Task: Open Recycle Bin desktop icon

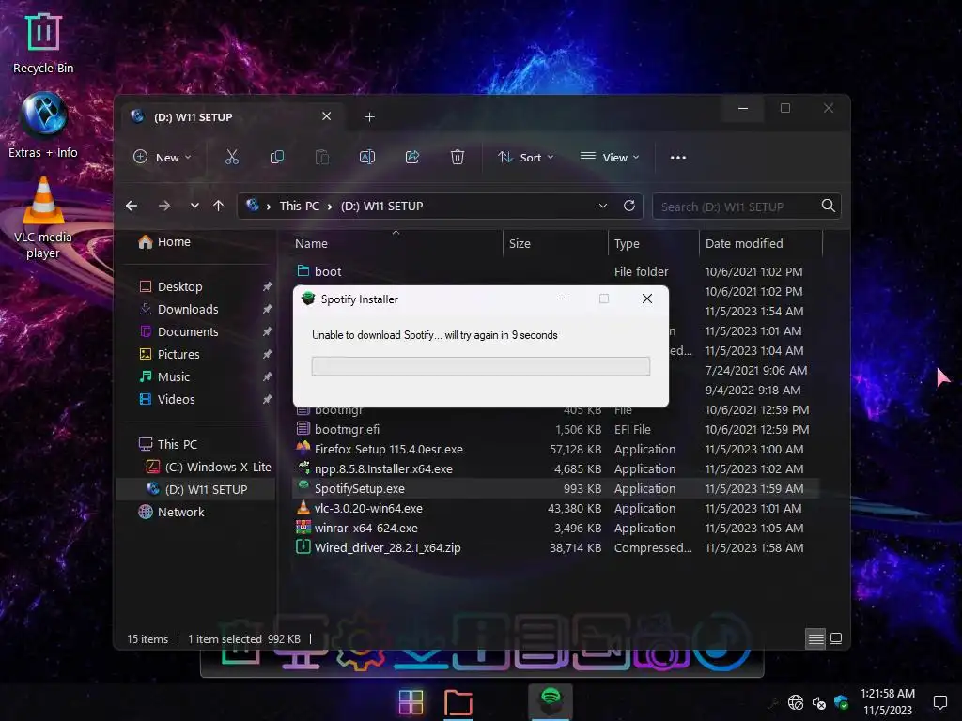Action: 43,43
